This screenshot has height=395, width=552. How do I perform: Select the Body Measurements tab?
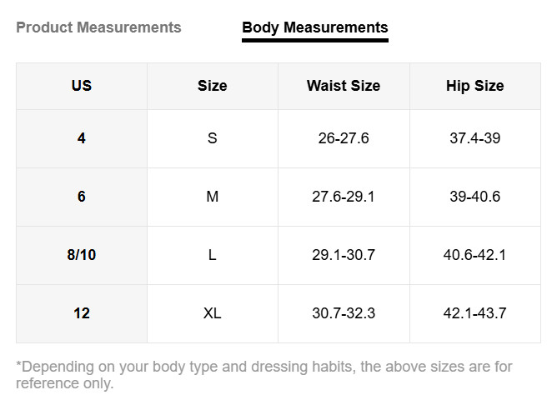click(315, 27)
